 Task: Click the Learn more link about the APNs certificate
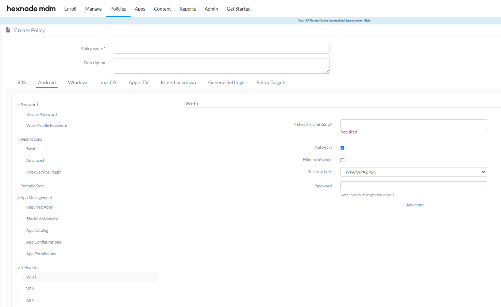[354, 20]
